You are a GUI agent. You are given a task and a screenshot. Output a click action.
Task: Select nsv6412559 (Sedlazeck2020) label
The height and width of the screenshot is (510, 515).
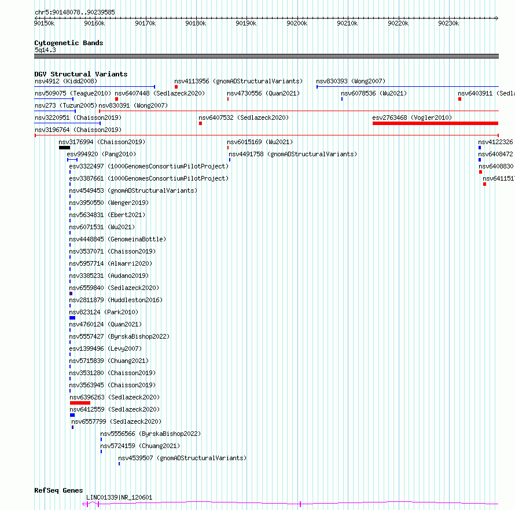[115, 409]
